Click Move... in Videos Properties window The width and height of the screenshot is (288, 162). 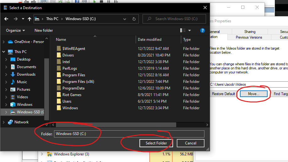point(254,94)
